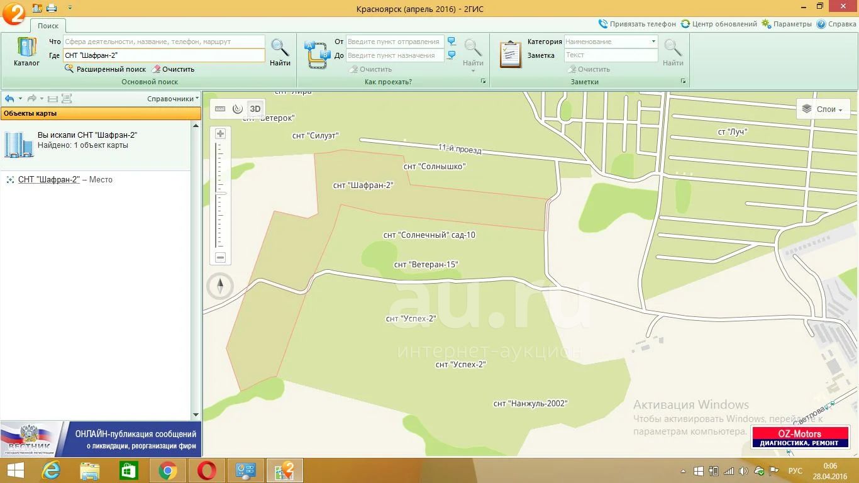859x483 pixels.
Task: Focus the Что search field
Action: pos(164,42)
